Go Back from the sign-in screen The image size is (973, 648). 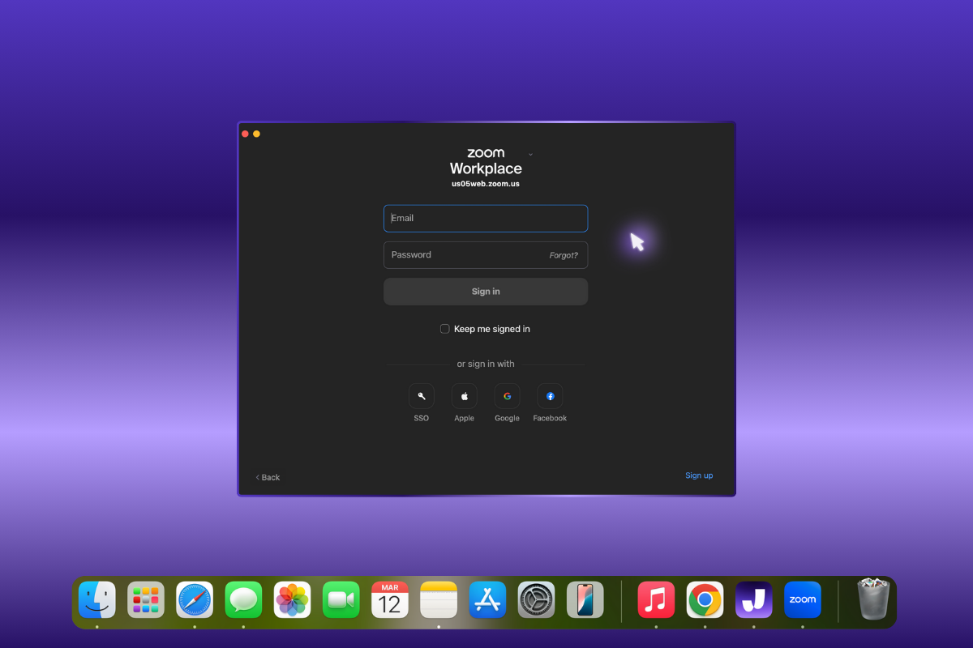[x=268, y=477]
